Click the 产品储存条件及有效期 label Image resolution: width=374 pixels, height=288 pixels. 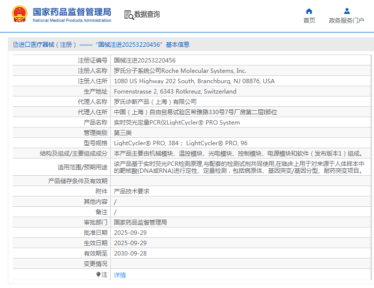(x=78, y=181)
